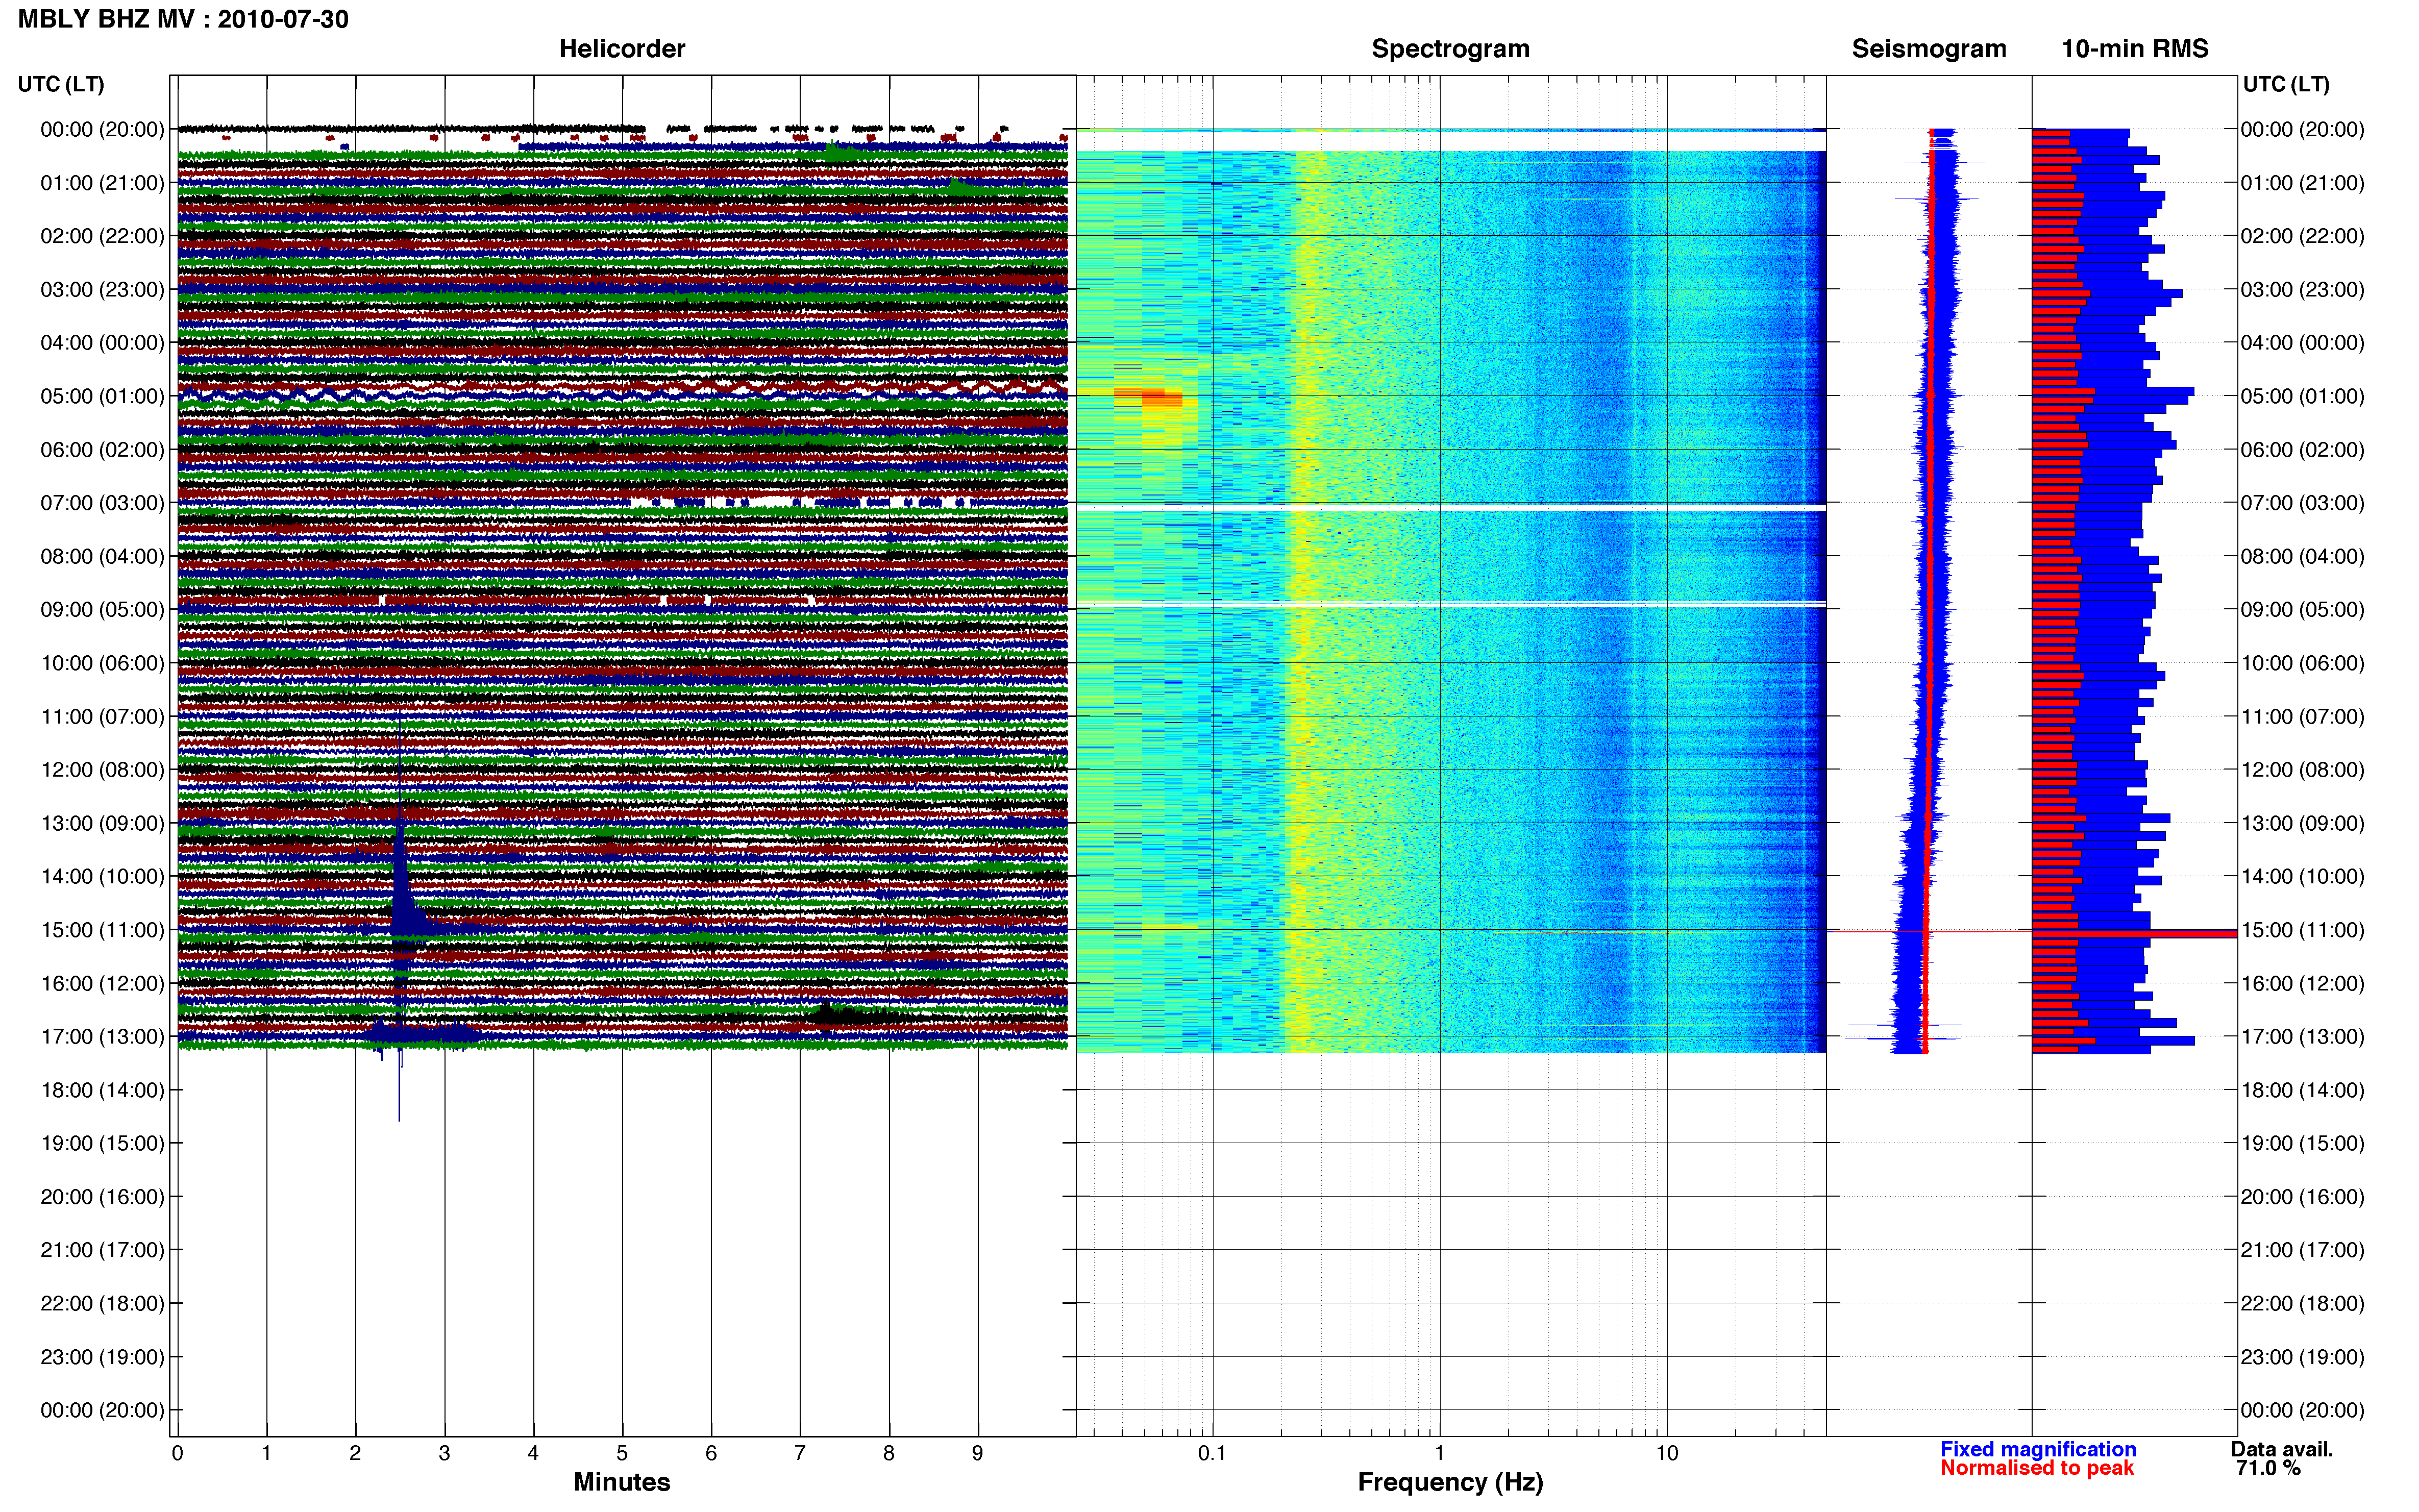Click the Helicorder panel heading
Viewport: 2419px width, 1512px height.
[x=621, y=48]
